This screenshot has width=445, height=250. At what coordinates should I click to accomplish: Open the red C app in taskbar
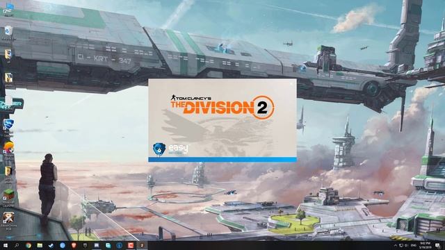pos(131,245)
